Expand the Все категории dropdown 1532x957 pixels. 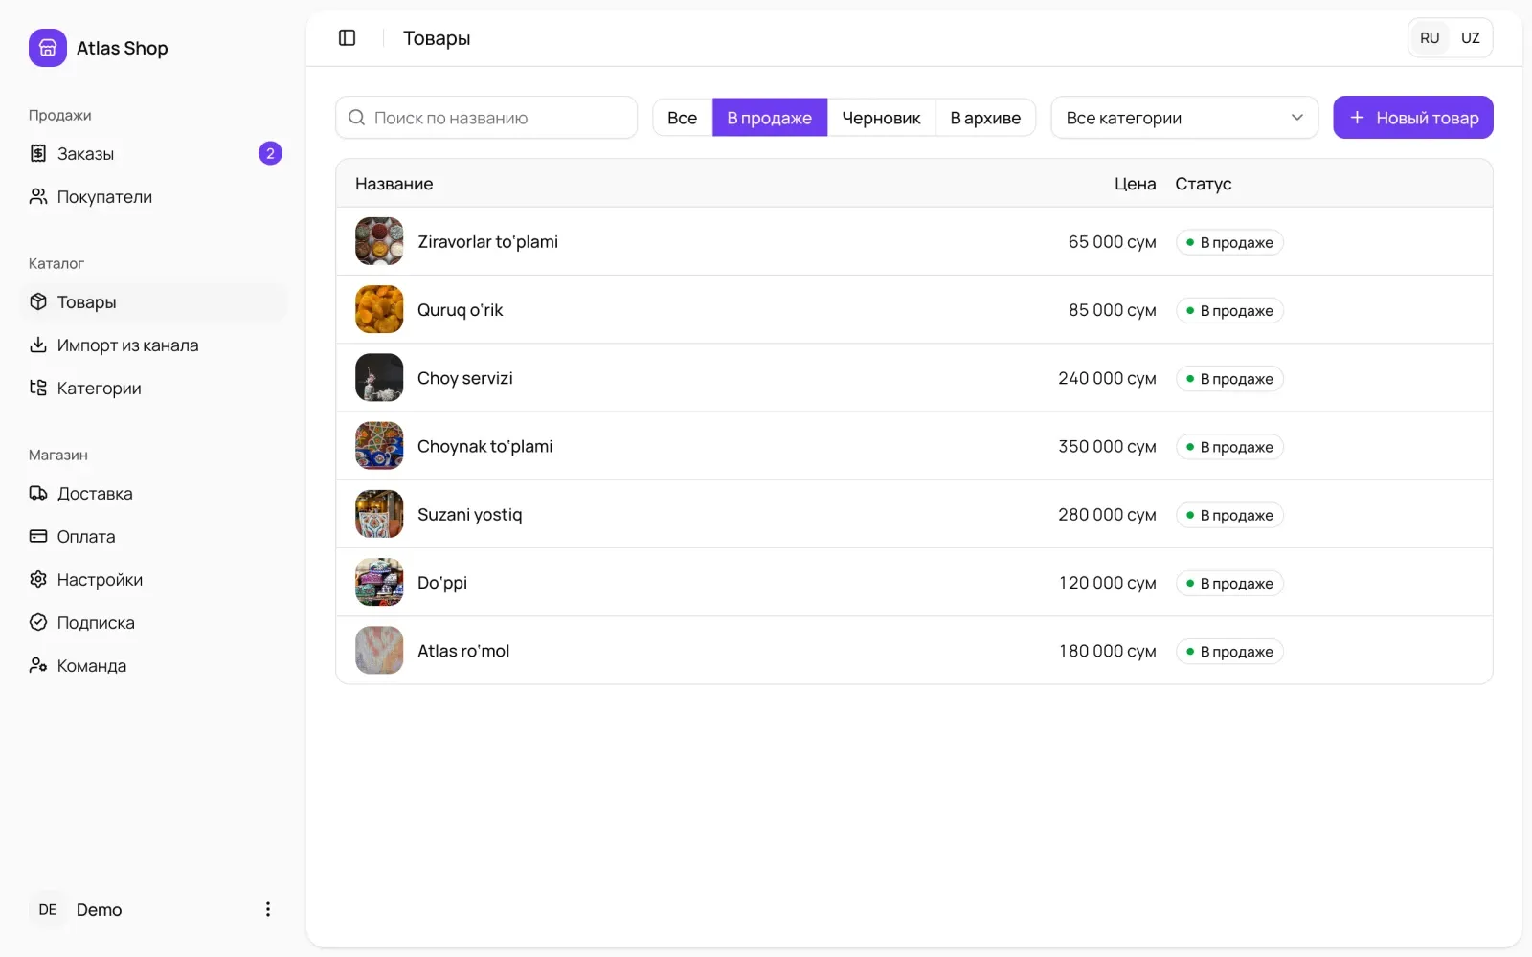pyautogui.click(x=1184, y=118)
